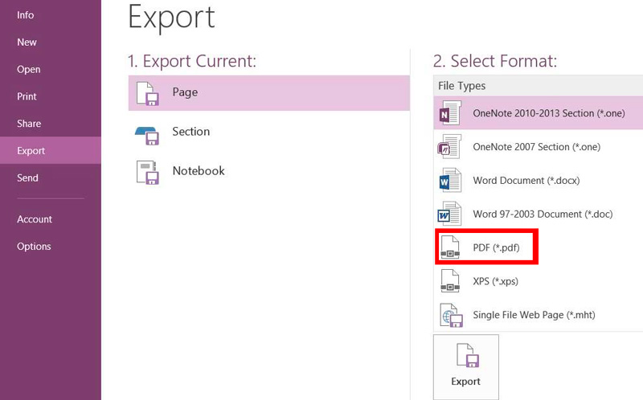Select the Word 97-2003 Document (*.doc) icon
The image size is (643, 400).
(450, 214)
